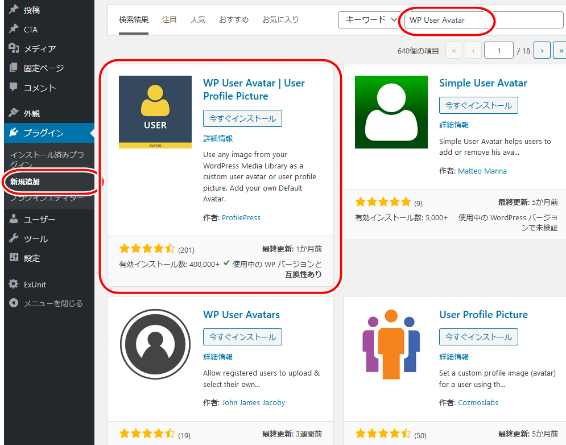The image size is (566, 445).
Task: Open Cozmoslabs author link
Action: coord(478,402)
